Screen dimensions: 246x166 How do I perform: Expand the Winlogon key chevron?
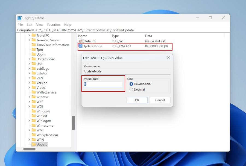29,121
